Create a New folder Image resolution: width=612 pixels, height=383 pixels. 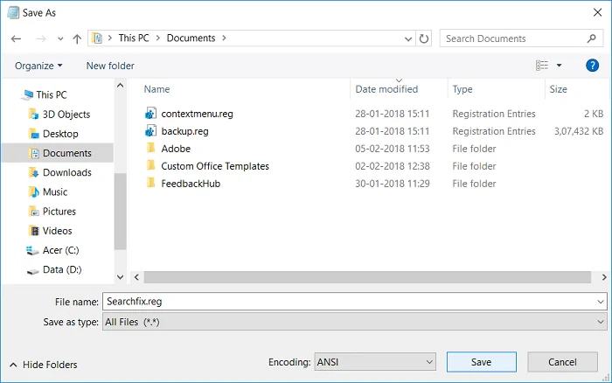click(x=110, y=66)
